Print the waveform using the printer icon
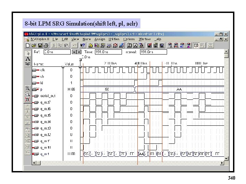 46,45
